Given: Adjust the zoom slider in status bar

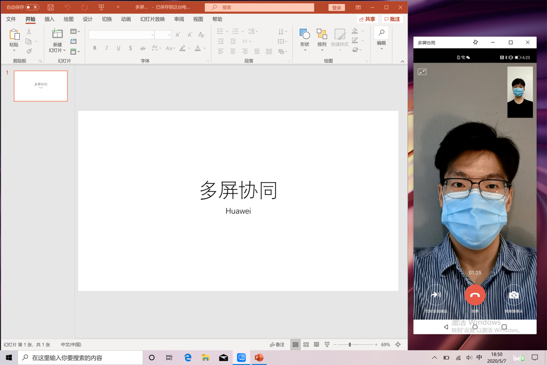Looking at the screenshot, I should coord(350,345).
